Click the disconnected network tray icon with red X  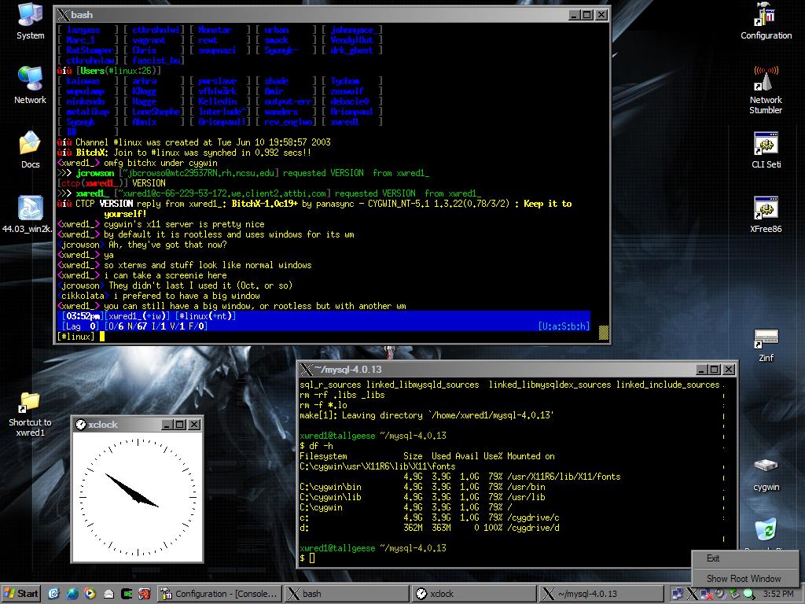pyautogui.click(x=707, y=594)
